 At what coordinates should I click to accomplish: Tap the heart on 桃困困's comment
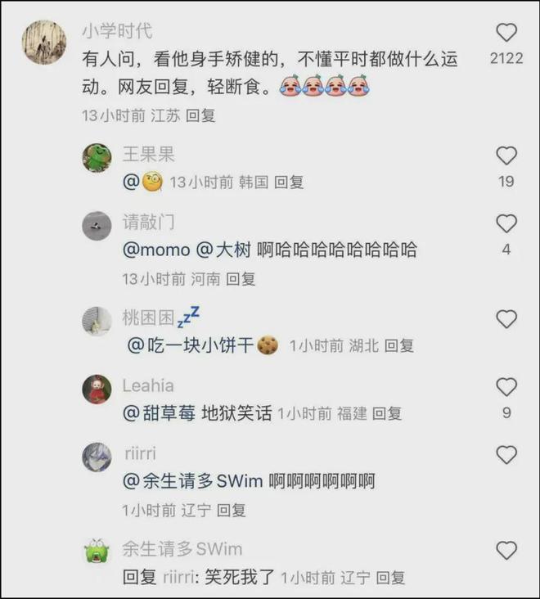tap(506, 319)
